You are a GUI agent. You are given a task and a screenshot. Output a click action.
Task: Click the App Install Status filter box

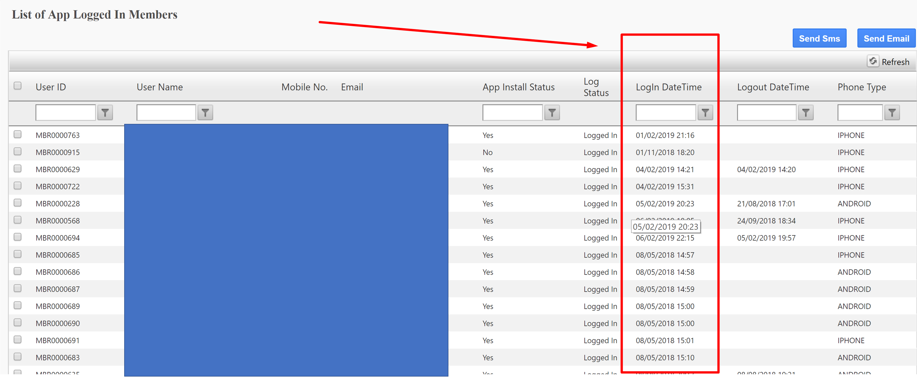click(x=512, y=113)
